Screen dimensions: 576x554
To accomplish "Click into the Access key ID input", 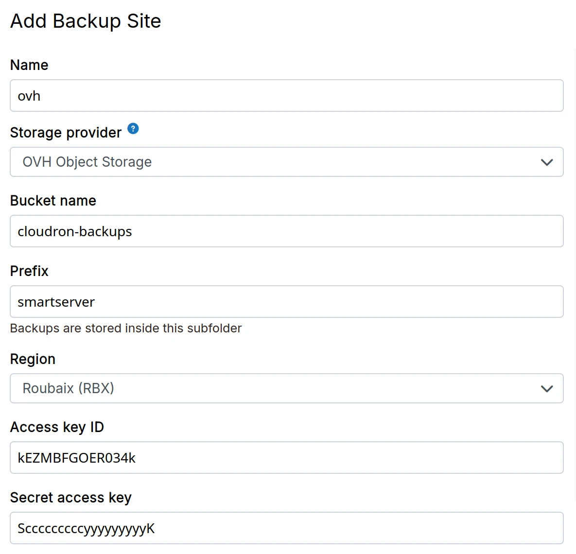I will [x=286, y=458].
